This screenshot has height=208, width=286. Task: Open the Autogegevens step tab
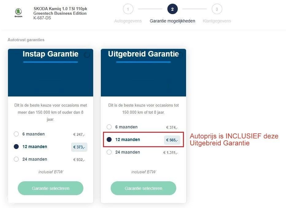click(128, 21)
